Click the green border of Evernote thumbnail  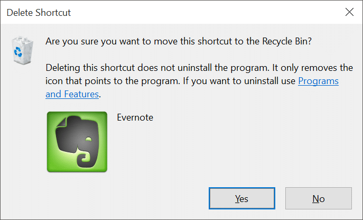coord(49,142)
